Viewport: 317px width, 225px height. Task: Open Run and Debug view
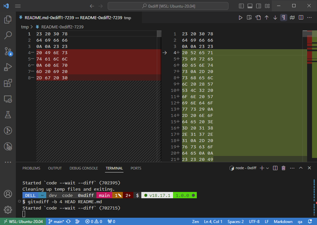point(8,67)
